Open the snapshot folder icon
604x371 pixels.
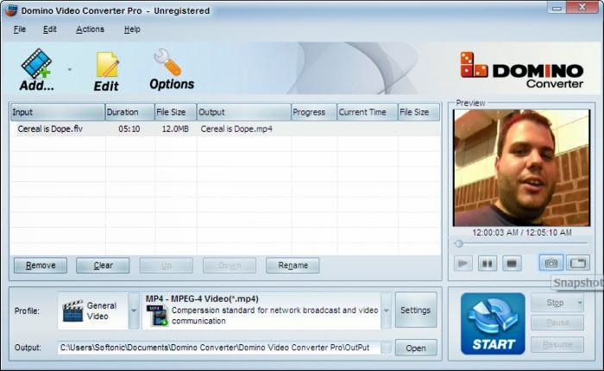pyautogui.click(x=578, y=263)
